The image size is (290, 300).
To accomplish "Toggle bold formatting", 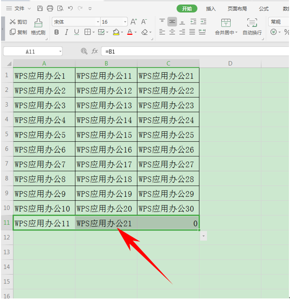I will pyautogui.click(x=56, y=32).
